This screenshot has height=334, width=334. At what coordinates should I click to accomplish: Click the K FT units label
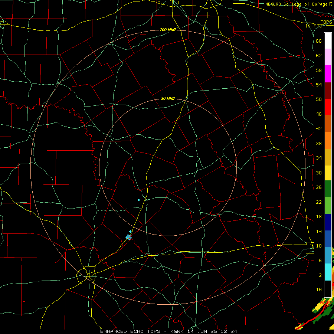click(x=314, y=26)
